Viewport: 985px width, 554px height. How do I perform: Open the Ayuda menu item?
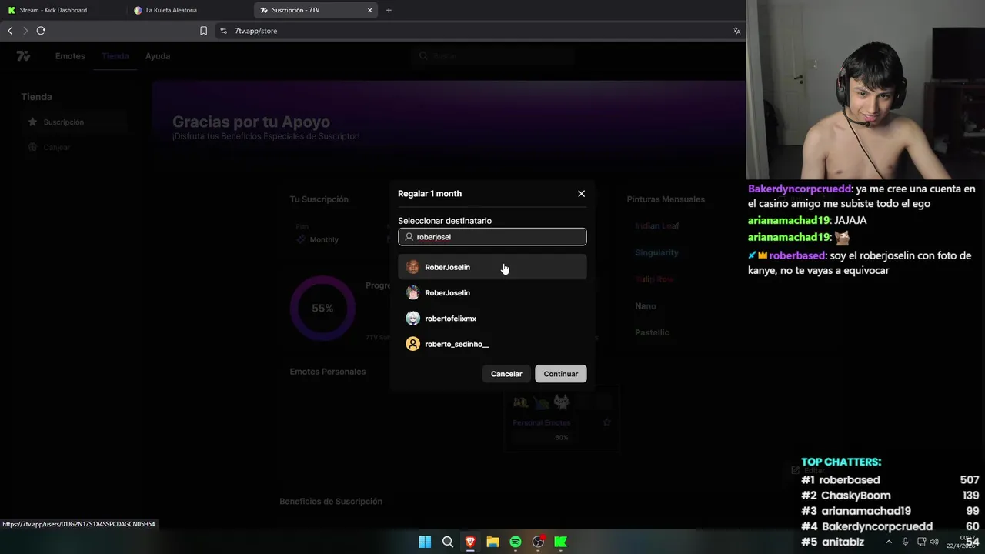(158, 56)
